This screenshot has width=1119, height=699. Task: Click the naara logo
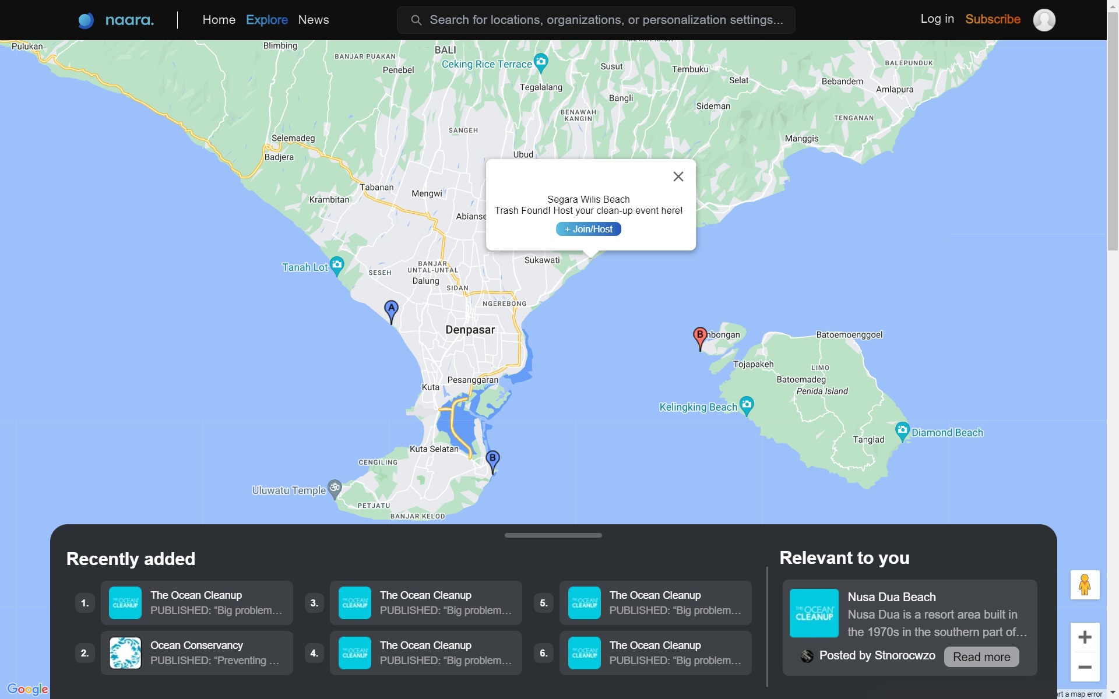pyautogui.click(x=117, y=20)
